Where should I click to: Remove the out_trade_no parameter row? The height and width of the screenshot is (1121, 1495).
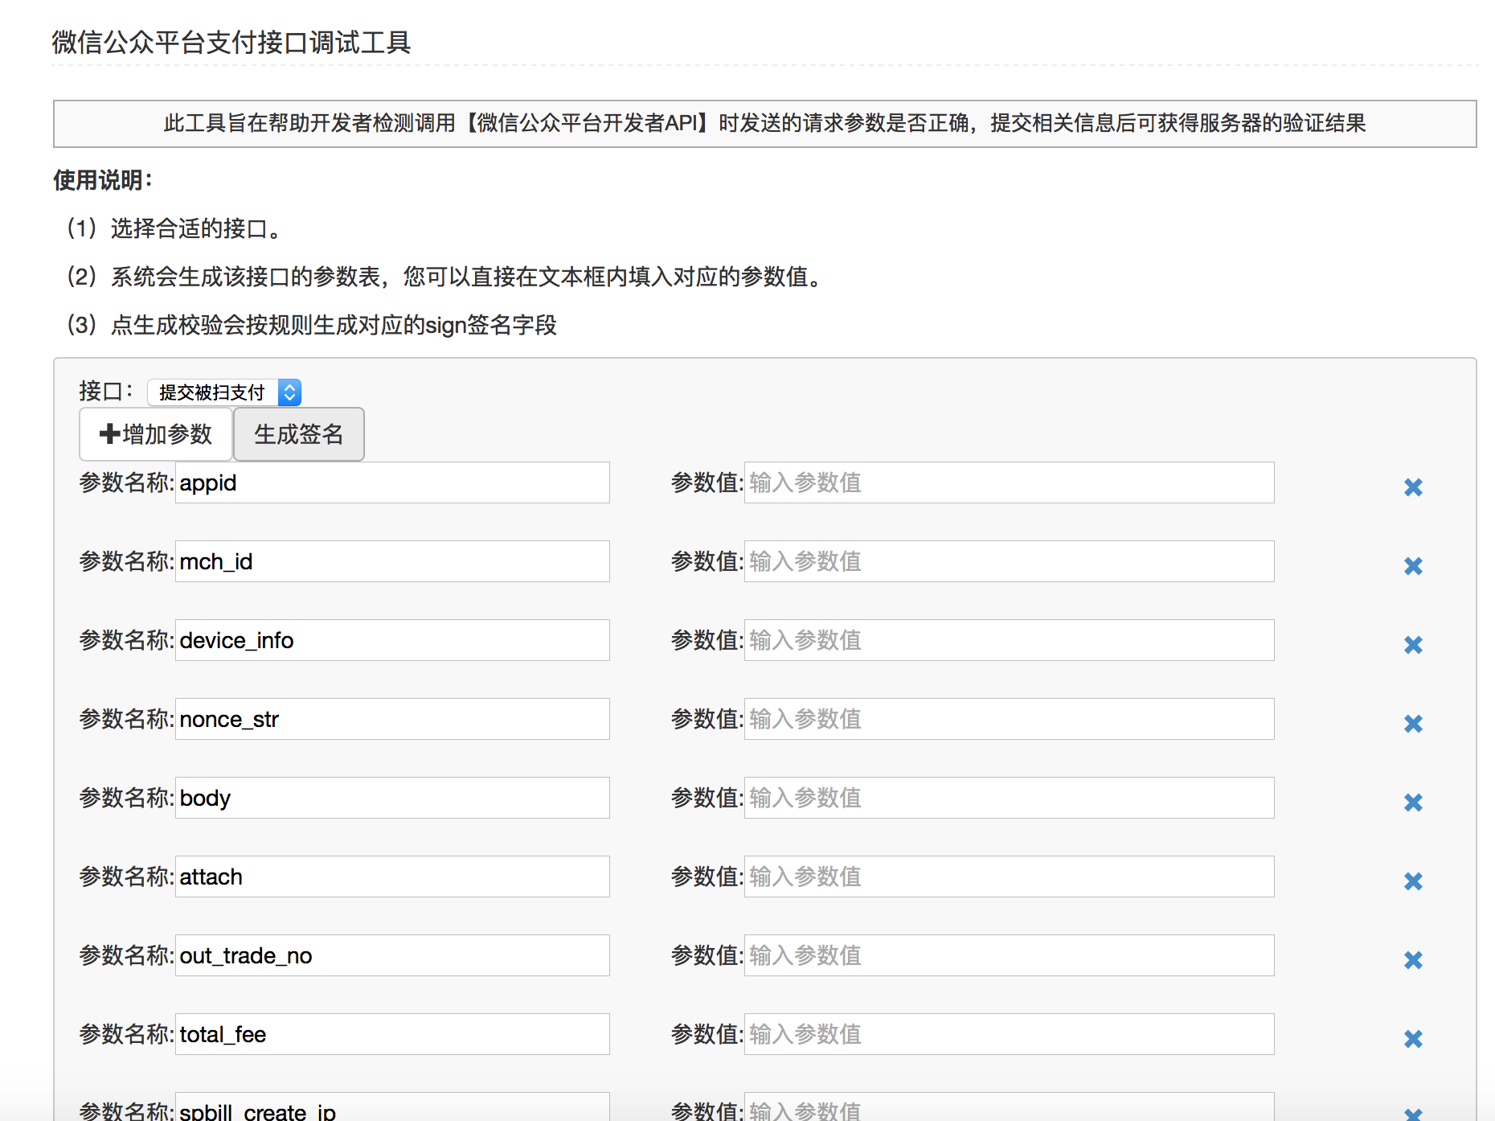point(1413,960)
